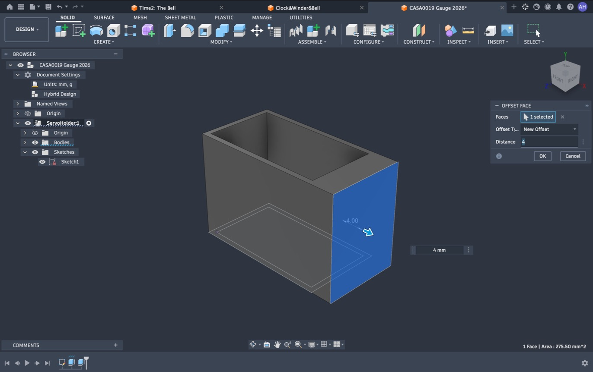
Task: Click ServoHolder:1 activate radio button
Action: [89, 123]
